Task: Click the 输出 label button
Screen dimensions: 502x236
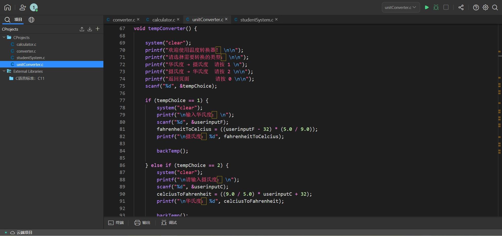Action: (x=146, y=223)
